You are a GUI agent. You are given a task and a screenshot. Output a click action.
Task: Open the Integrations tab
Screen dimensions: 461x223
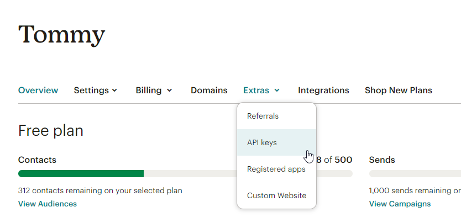click(323, 91)
